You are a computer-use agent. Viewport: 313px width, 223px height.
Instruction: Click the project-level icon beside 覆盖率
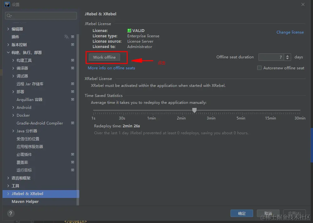[x=73, y=162]
